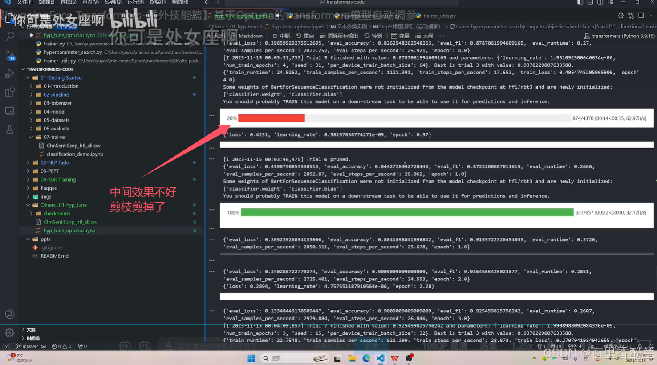Image resolution: width=657 pixels, height=365 pixels.
Task: Open output menu beside the 20% progress bar
Action: (212, 115)
